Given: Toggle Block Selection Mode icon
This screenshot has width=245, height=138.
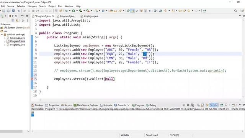Looking at the screenshot, I should tap(145, 11).
